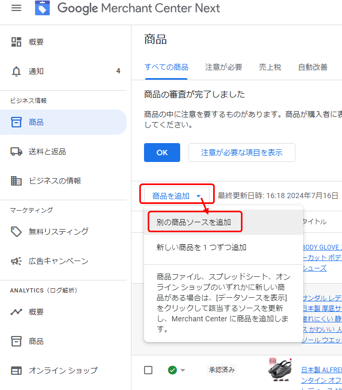The height and width of the screenshot is (390, 342).
Task: Select 別の商品ソースを追加 menu option
Action: tap(194, 222)
